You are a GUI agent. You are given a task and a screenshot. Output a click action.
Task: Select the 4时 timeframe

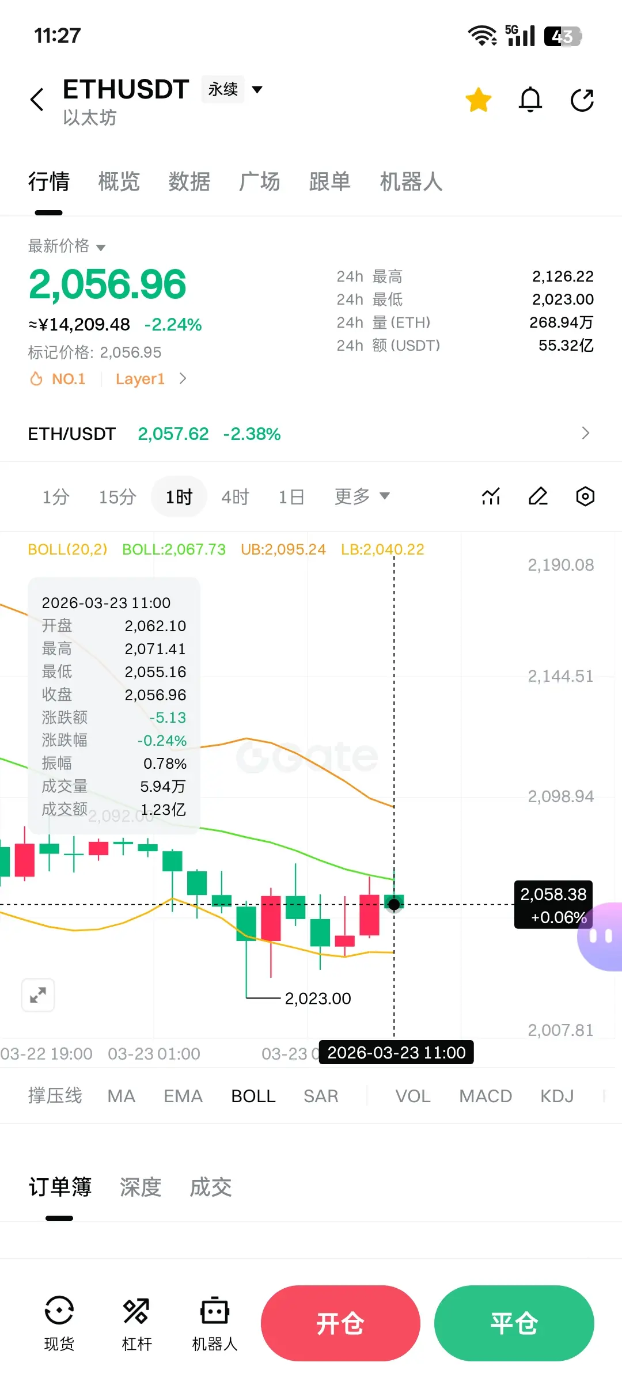click(x=235, y=496)
